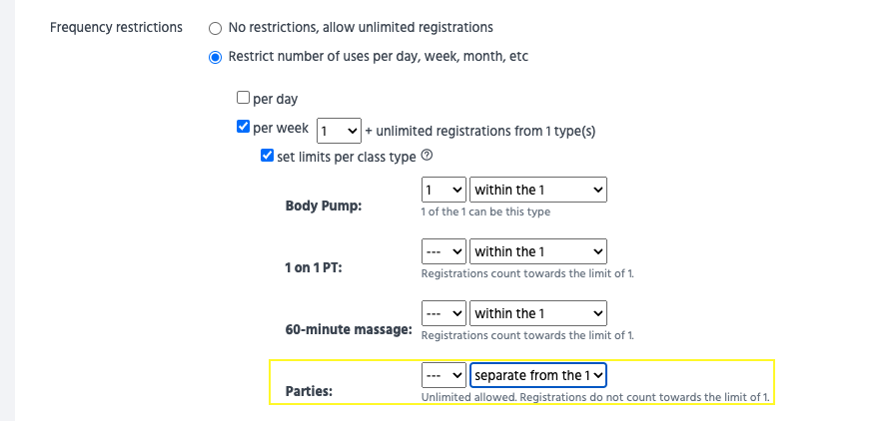This screenshot has width=893, height=421.
Task: Expand 60-minute massage 'within the 1' dropdown
Action: 538,313
